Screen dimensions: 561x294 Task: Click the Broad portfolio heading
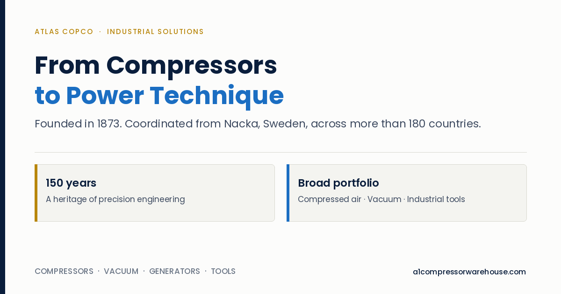338,183
